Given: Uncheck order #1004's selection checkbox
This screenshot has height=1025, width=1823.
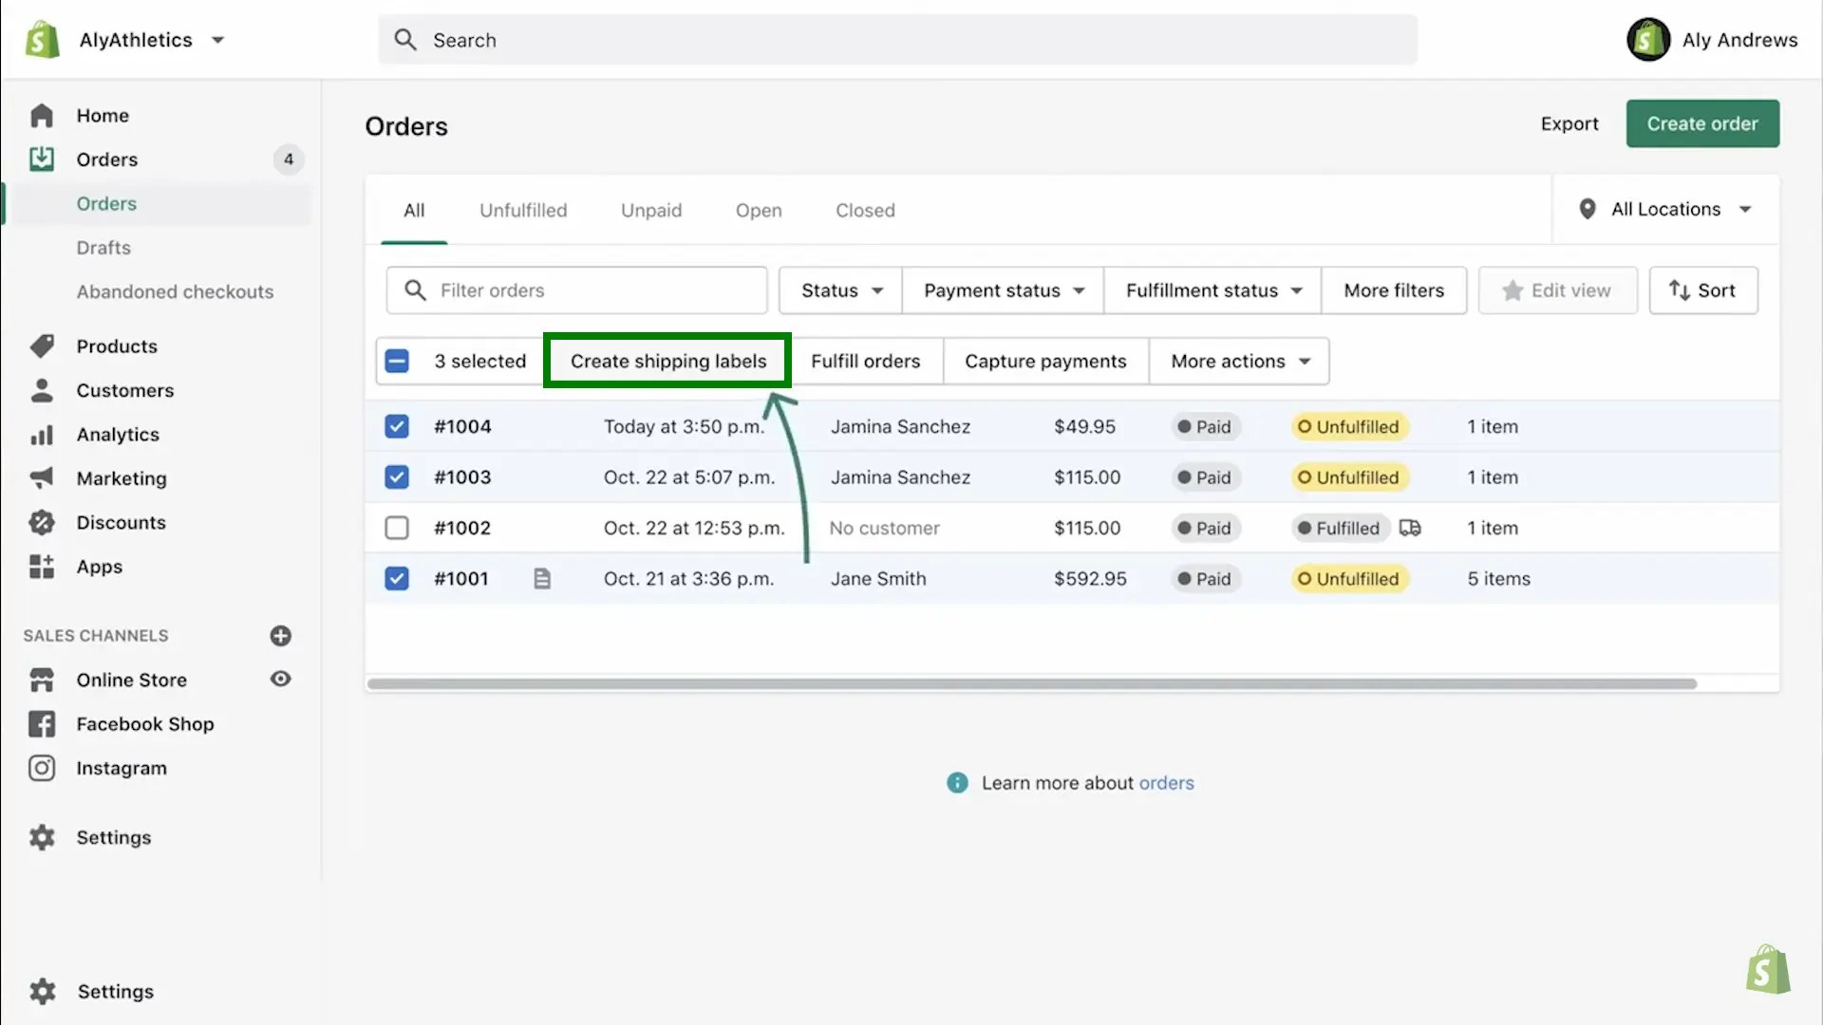Looking at the screenshot, I should [396, 426].
